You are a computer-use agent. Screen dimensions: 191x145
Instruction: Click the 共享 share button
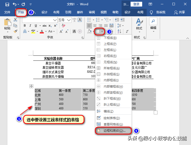[x=180, y=12]
